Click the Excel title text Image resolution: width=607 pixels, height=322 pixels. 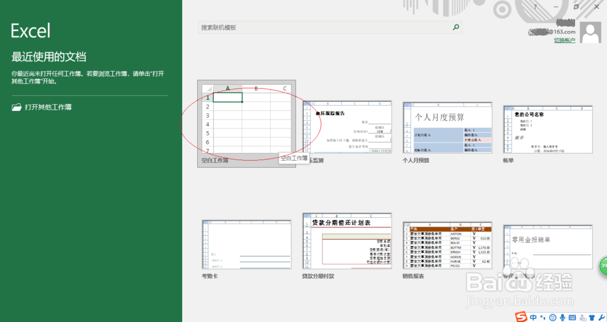[30, 30]
